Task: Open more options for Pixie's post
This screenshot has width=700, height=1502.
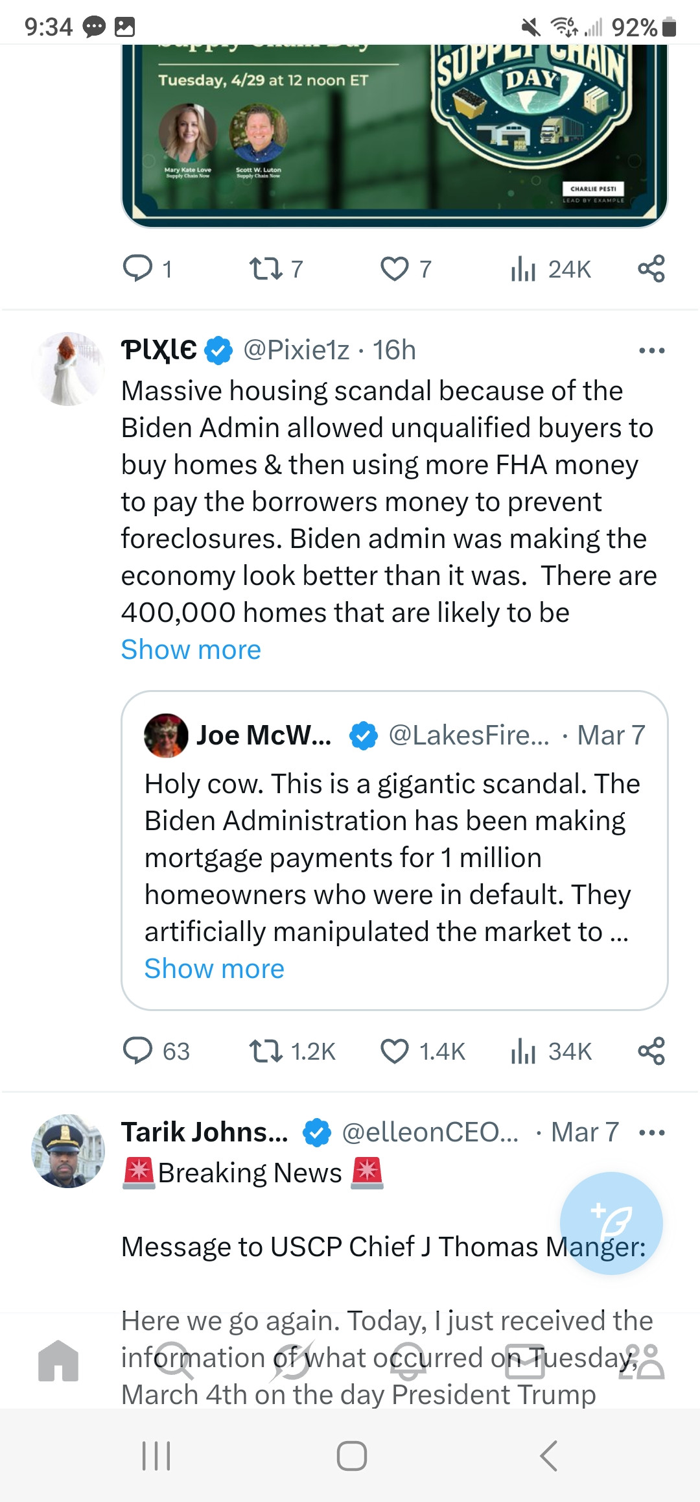Action: tap(651, 351)
